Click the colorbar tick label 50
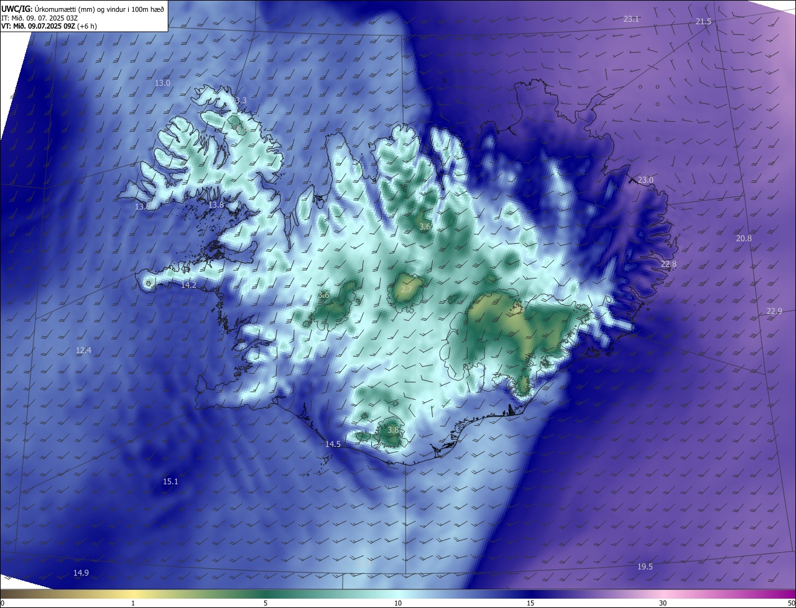 coord(791,603)
